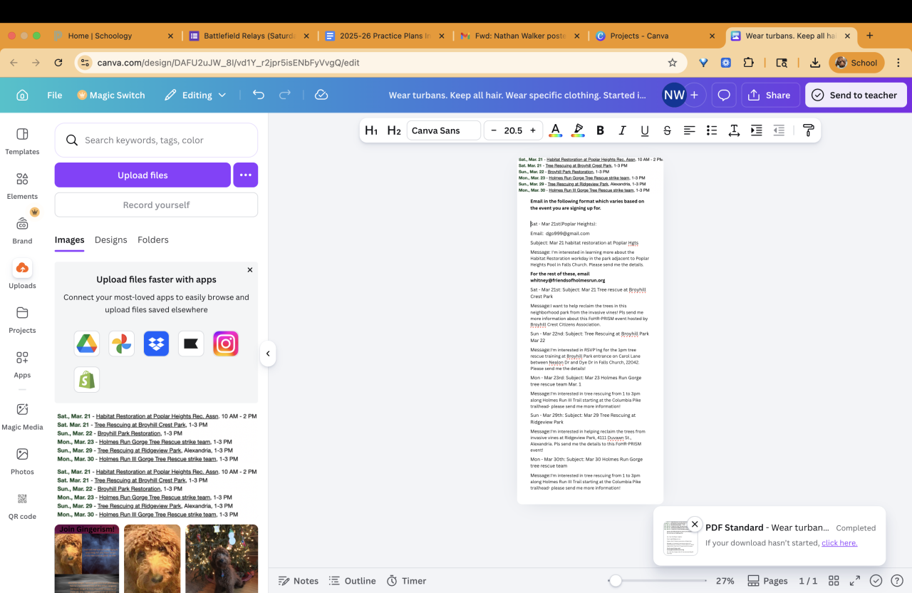This screenshot has height=593, width=912.
Task: Apply Heading 2 style
Action: tap(394, 130)
